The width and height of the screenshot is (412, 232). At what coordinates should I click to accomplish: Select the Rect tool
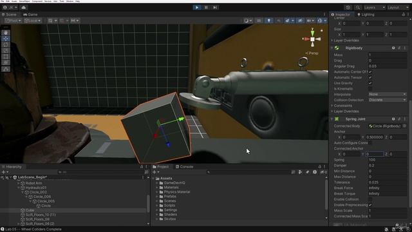6,57
